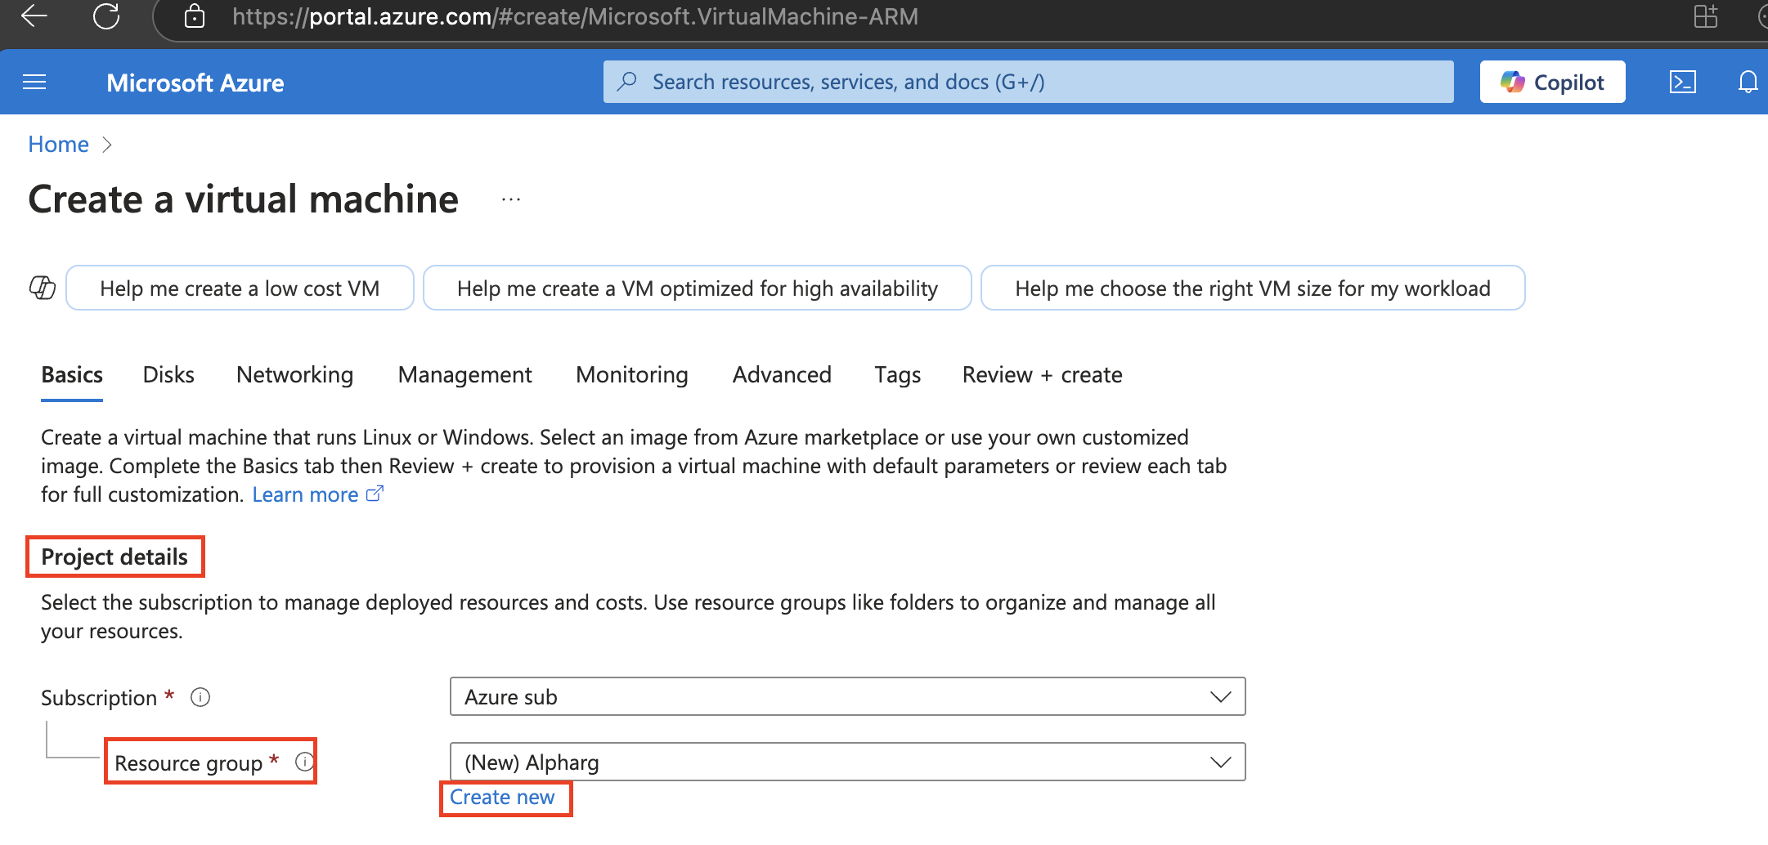Expand the Resource group dropdown showing Alpharg
Image resolution: width=1768 pixels, height=845 pixels.
(x=847, y=762)
